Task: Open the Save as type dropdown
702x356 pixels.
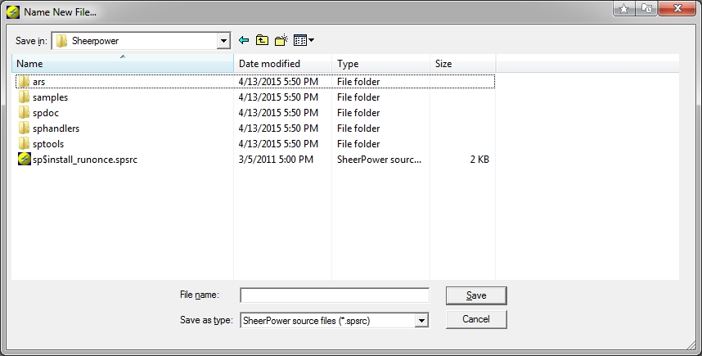Action: pos(421,321)
